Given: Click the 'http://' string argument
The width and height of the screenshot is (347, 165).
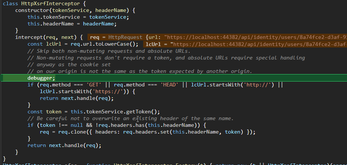Looking at the screenshot, I should point(259,85).
